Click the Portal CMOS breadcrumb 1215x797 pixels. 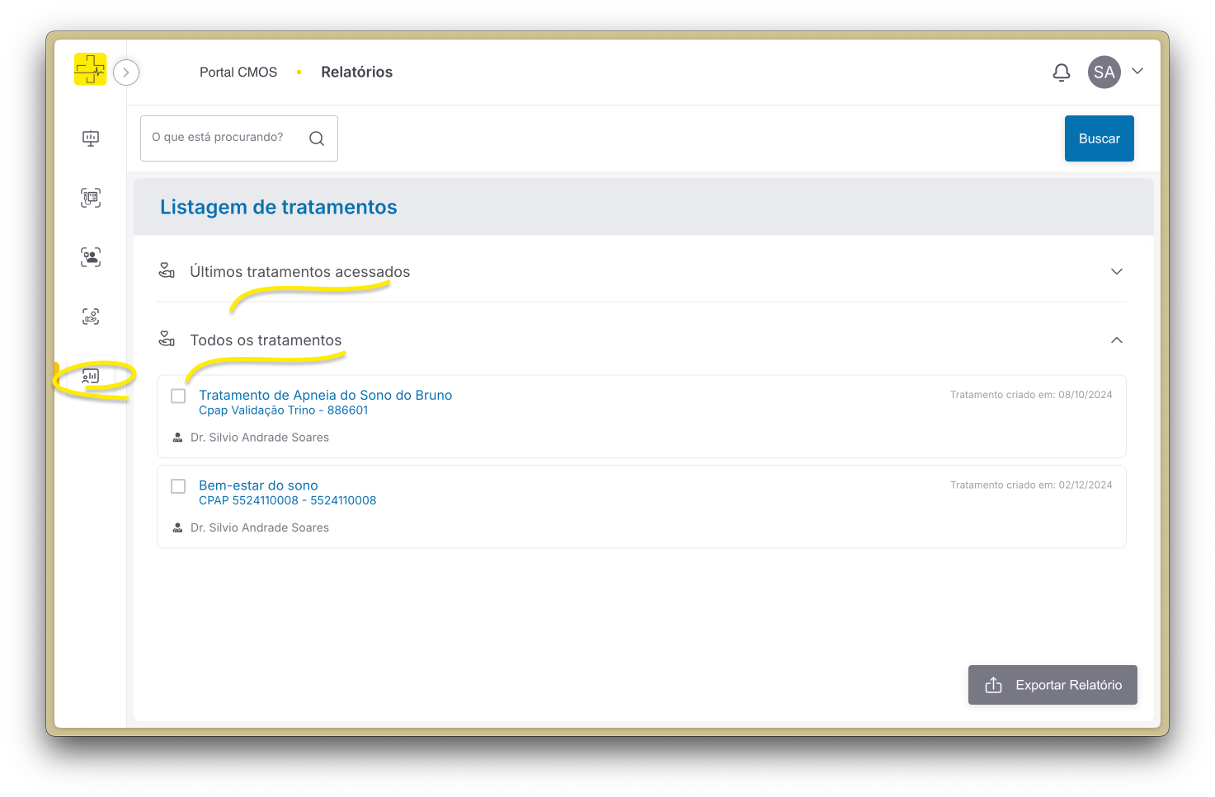(x=238, y=73)
